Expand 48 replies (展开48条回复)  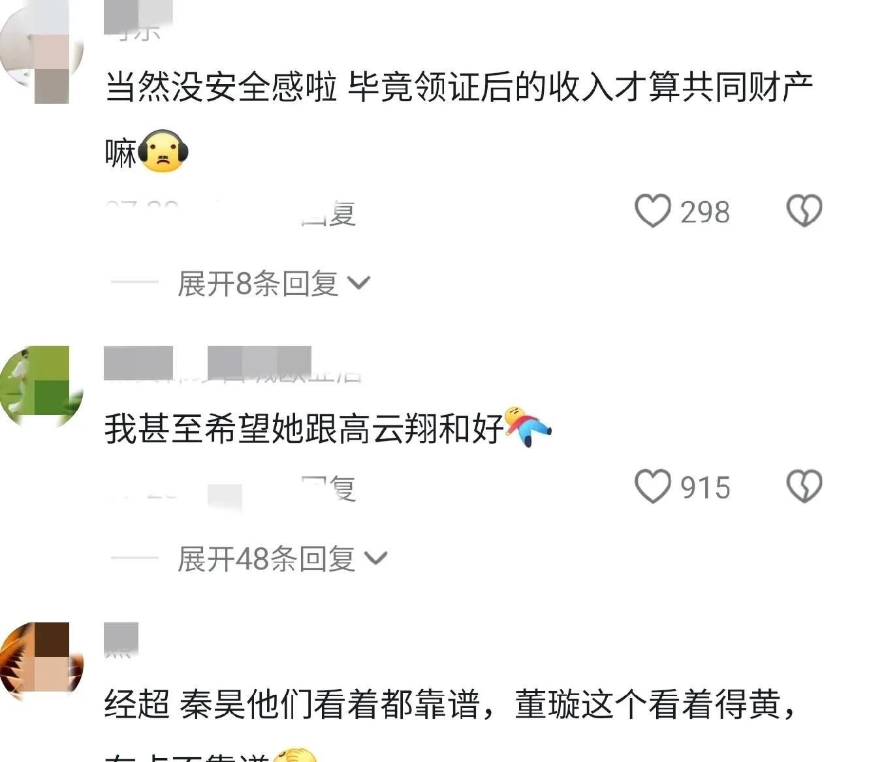tap(266, 559)
